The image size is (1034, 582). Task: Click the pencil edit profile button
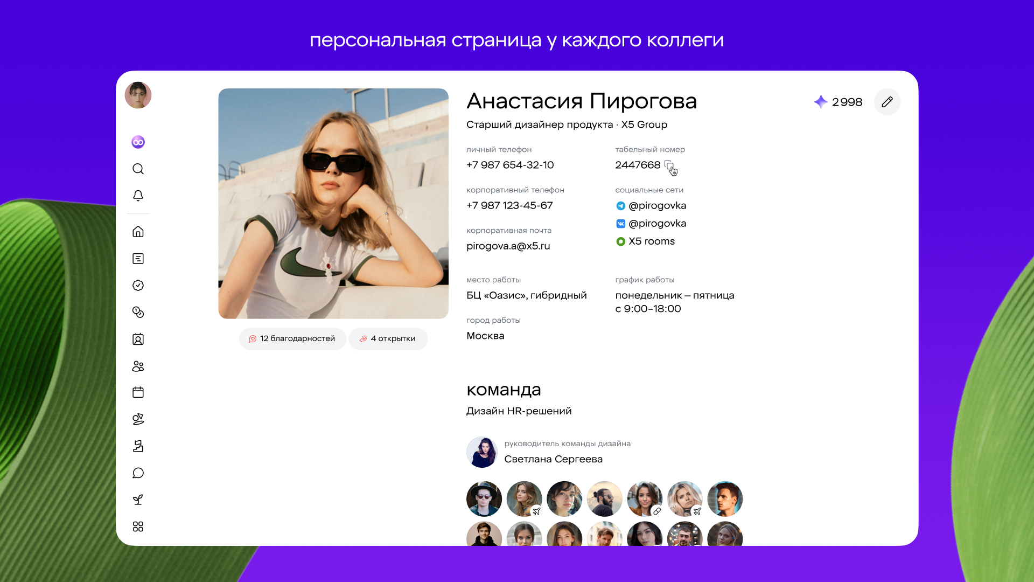[887, 102]
